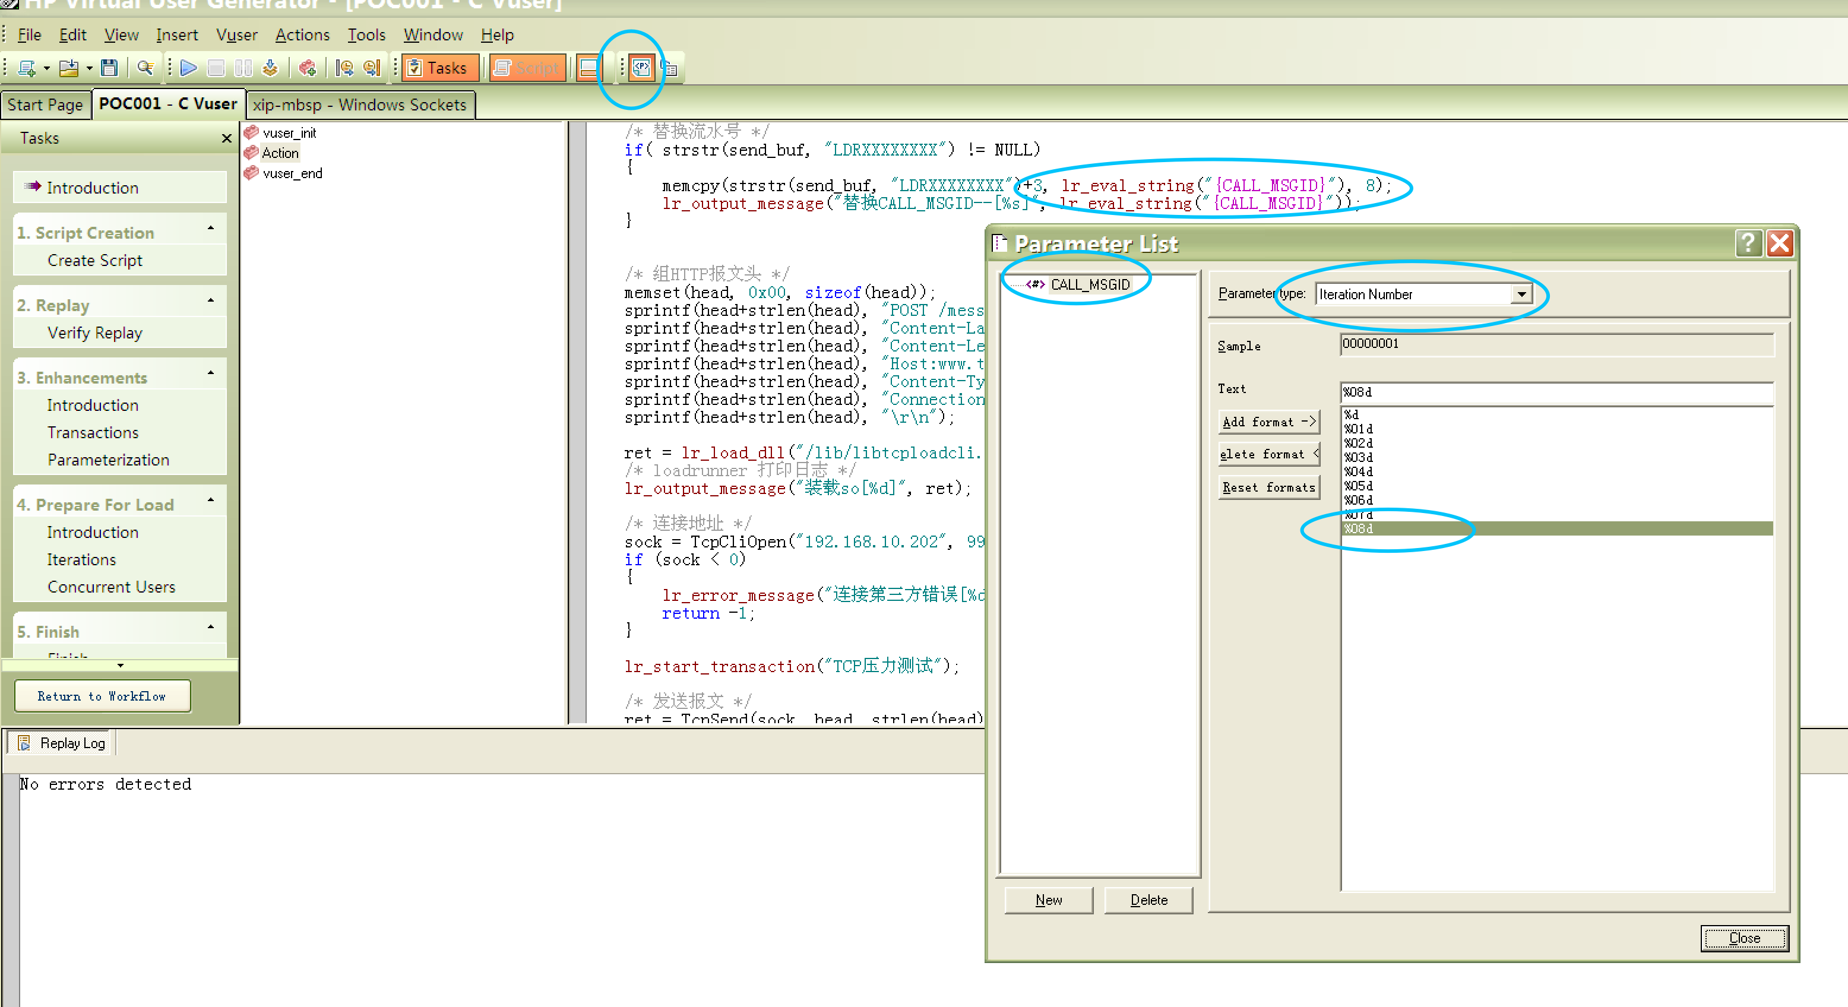Click the Stop replay icon
The image size is (1848, 1007).
tap(216, 68)
